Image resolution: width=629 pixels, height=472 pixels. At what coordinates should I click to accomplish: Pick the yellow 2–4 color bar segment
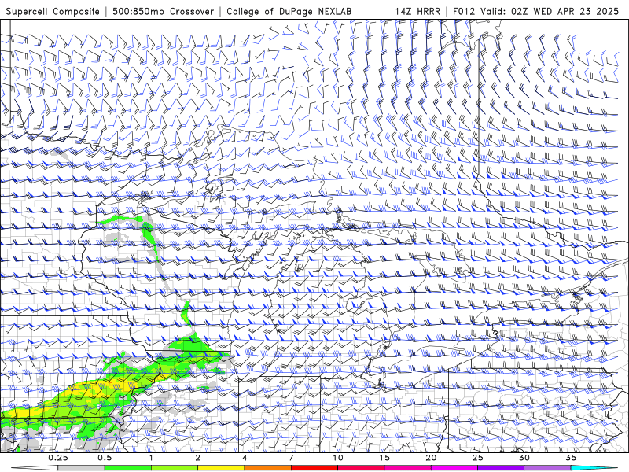(221, 468)
